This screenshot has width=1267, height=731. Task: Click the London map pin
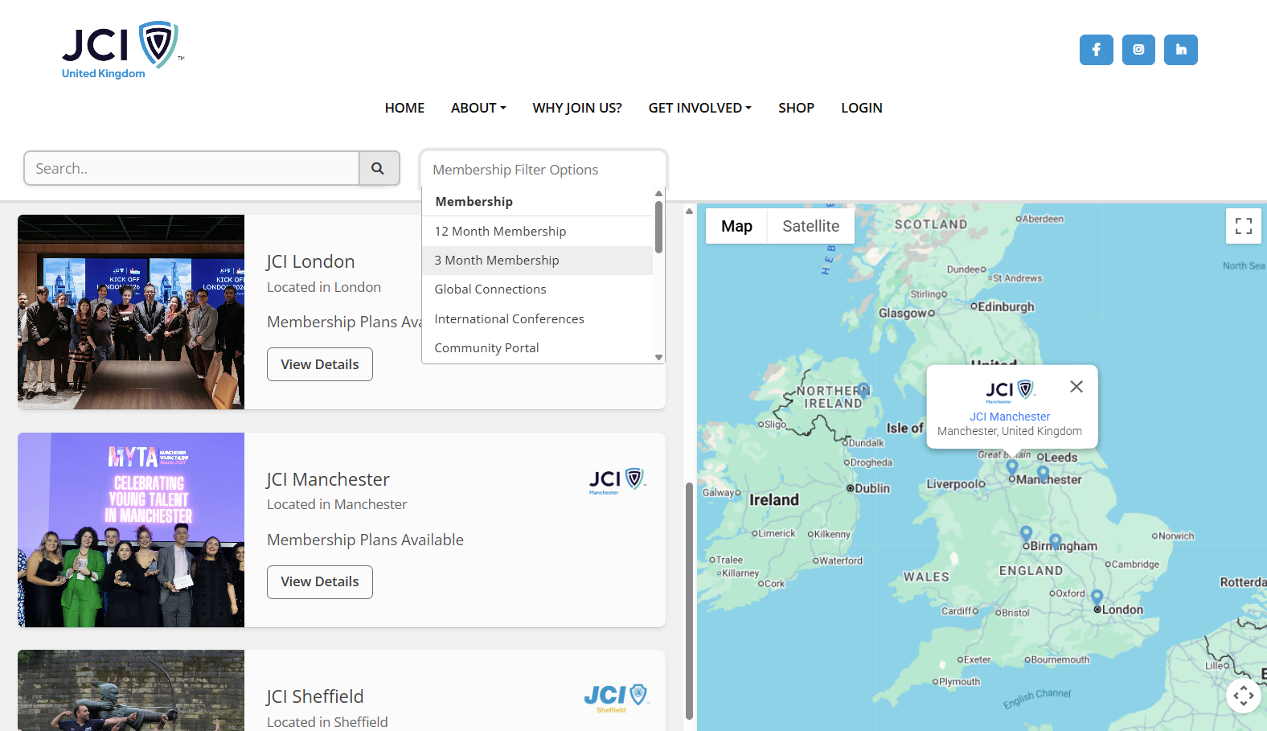tap(1097, 598)
